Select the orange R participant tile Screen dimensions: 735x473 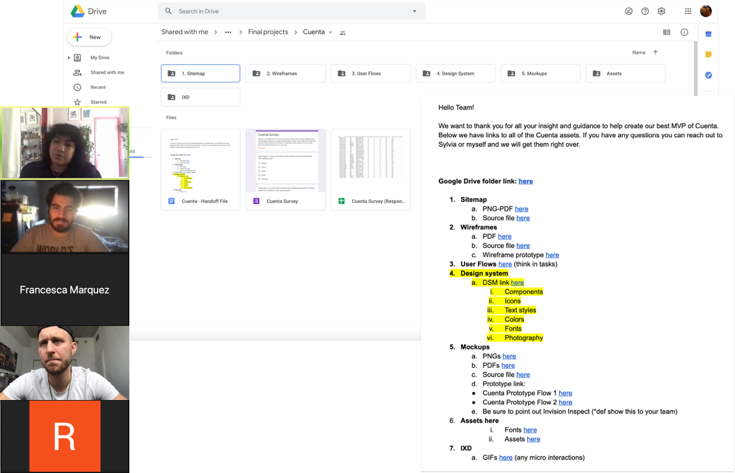pos(65,436)
